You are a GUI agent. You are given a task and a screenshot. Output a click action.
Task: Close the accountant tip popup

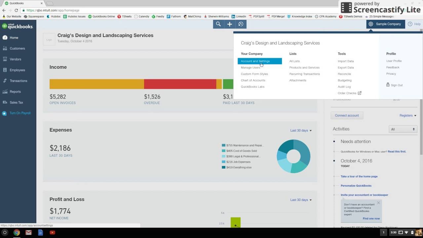(378, 203)
